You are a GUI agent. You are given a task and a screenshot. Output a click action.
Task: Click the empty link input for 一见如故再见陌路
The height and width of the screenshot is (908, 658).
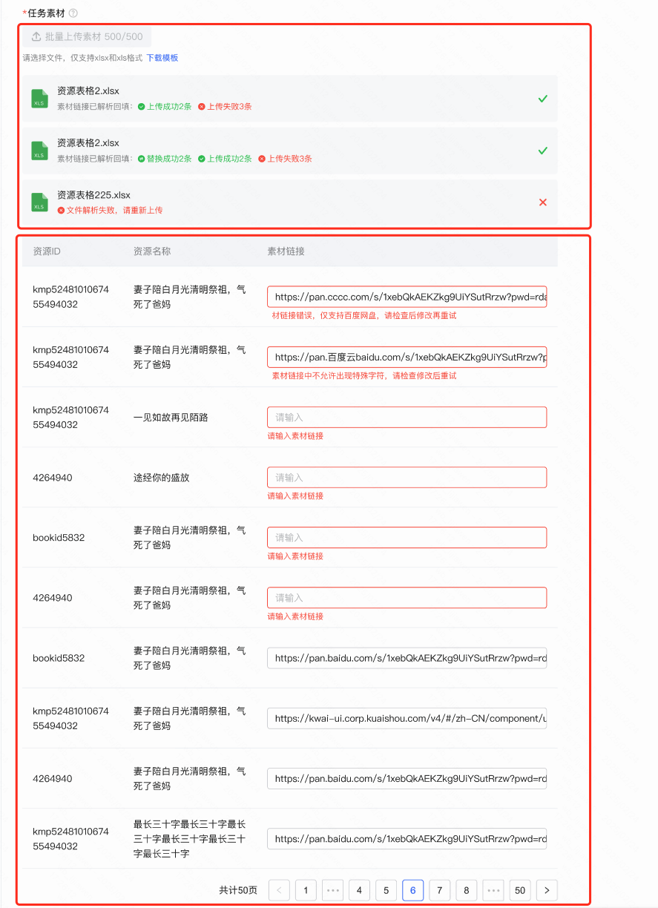pos(407,417)
